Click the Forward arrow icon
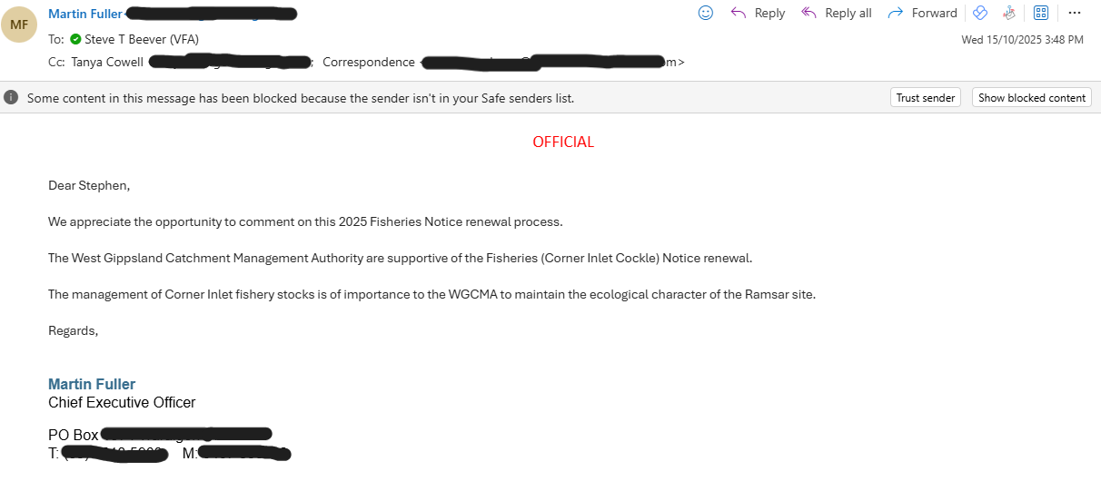 [x=896, y=13]
